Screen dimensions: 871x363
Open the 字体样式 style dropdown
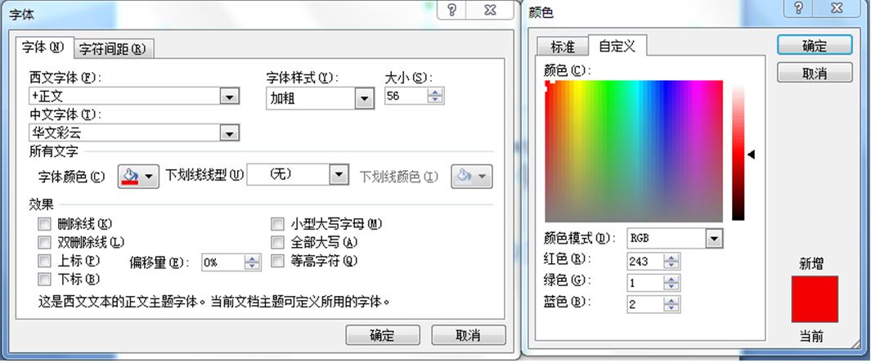point(364,99)
